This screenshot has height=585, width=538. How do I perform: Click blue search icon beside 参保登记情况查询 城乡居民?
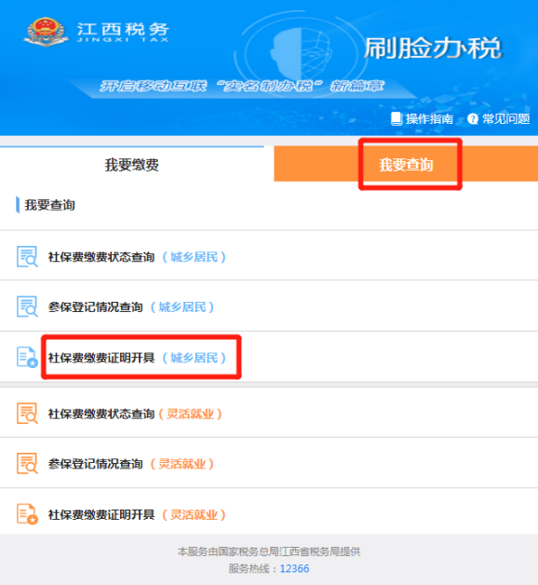point(27,306)
